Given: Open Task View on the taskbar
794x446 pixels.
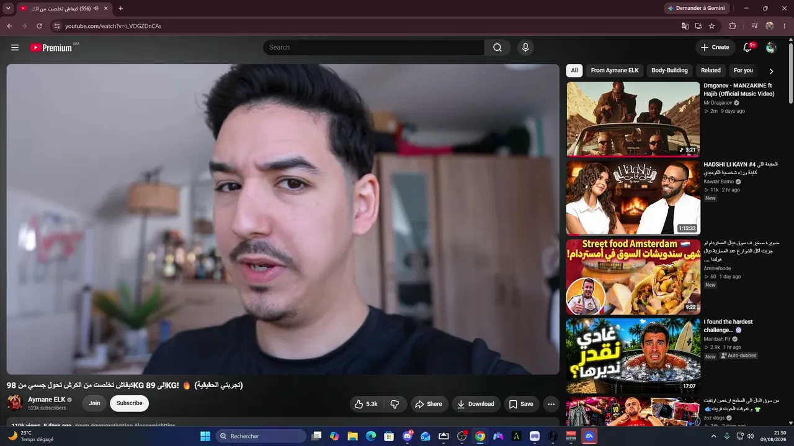Looking at the screenshot, I should [316, 436].
